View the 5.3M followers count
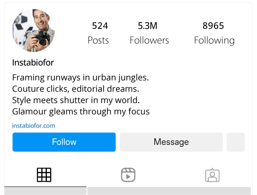 pyautogui.click(x=148, y=25)
